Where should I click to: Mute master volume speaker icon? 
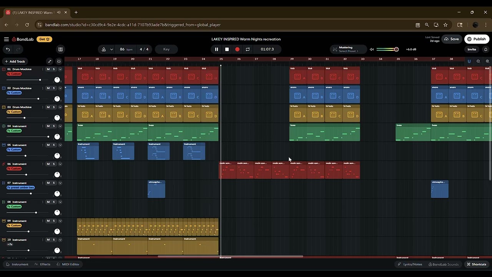[372, 49]
